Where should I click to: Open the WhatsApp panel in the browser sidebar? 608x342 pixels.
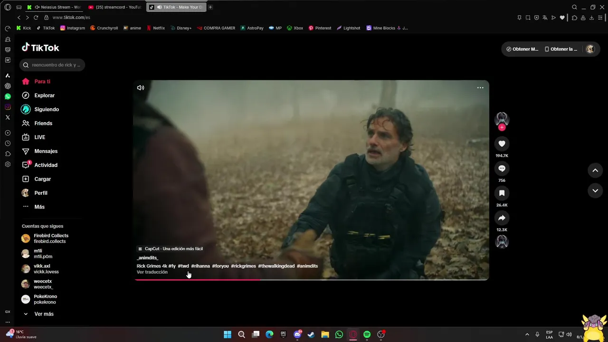[x=8, y=96]
